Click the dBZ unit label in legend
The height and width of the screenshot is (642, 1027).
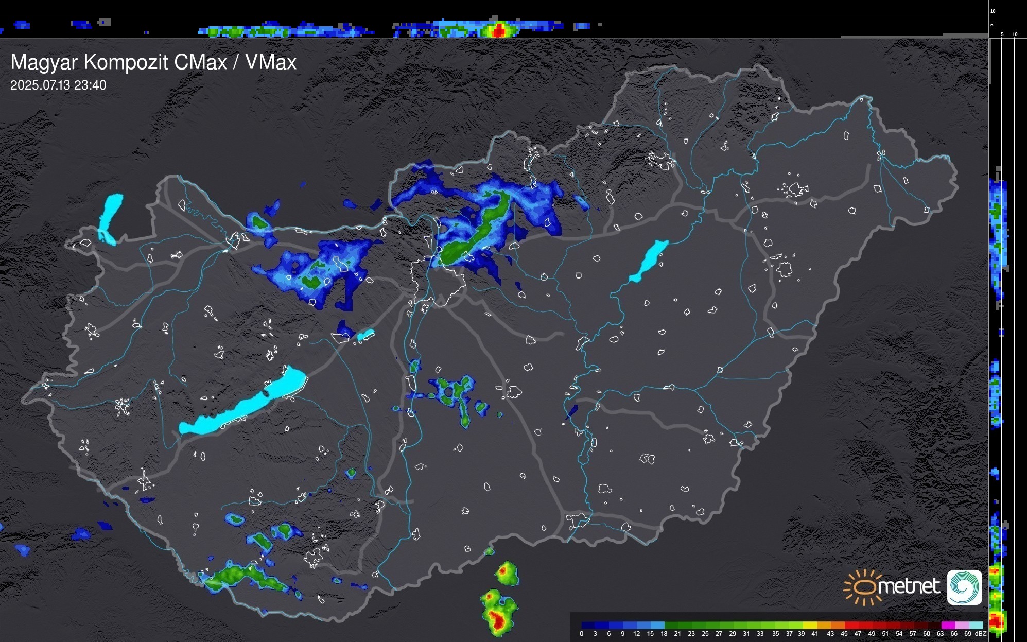click(980, 634)
